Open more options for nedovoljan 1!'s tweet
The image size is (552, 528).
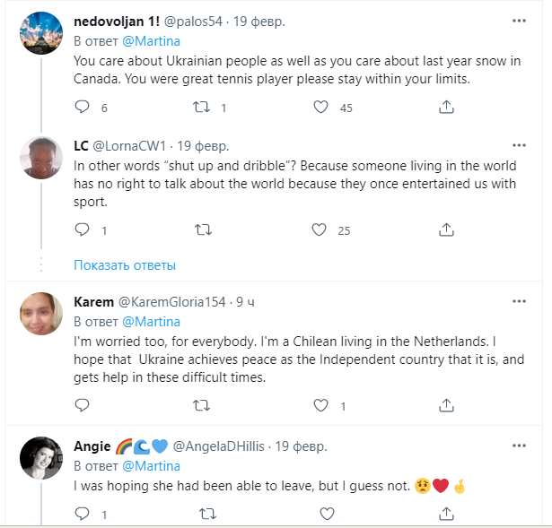click(x=519, y=21)
